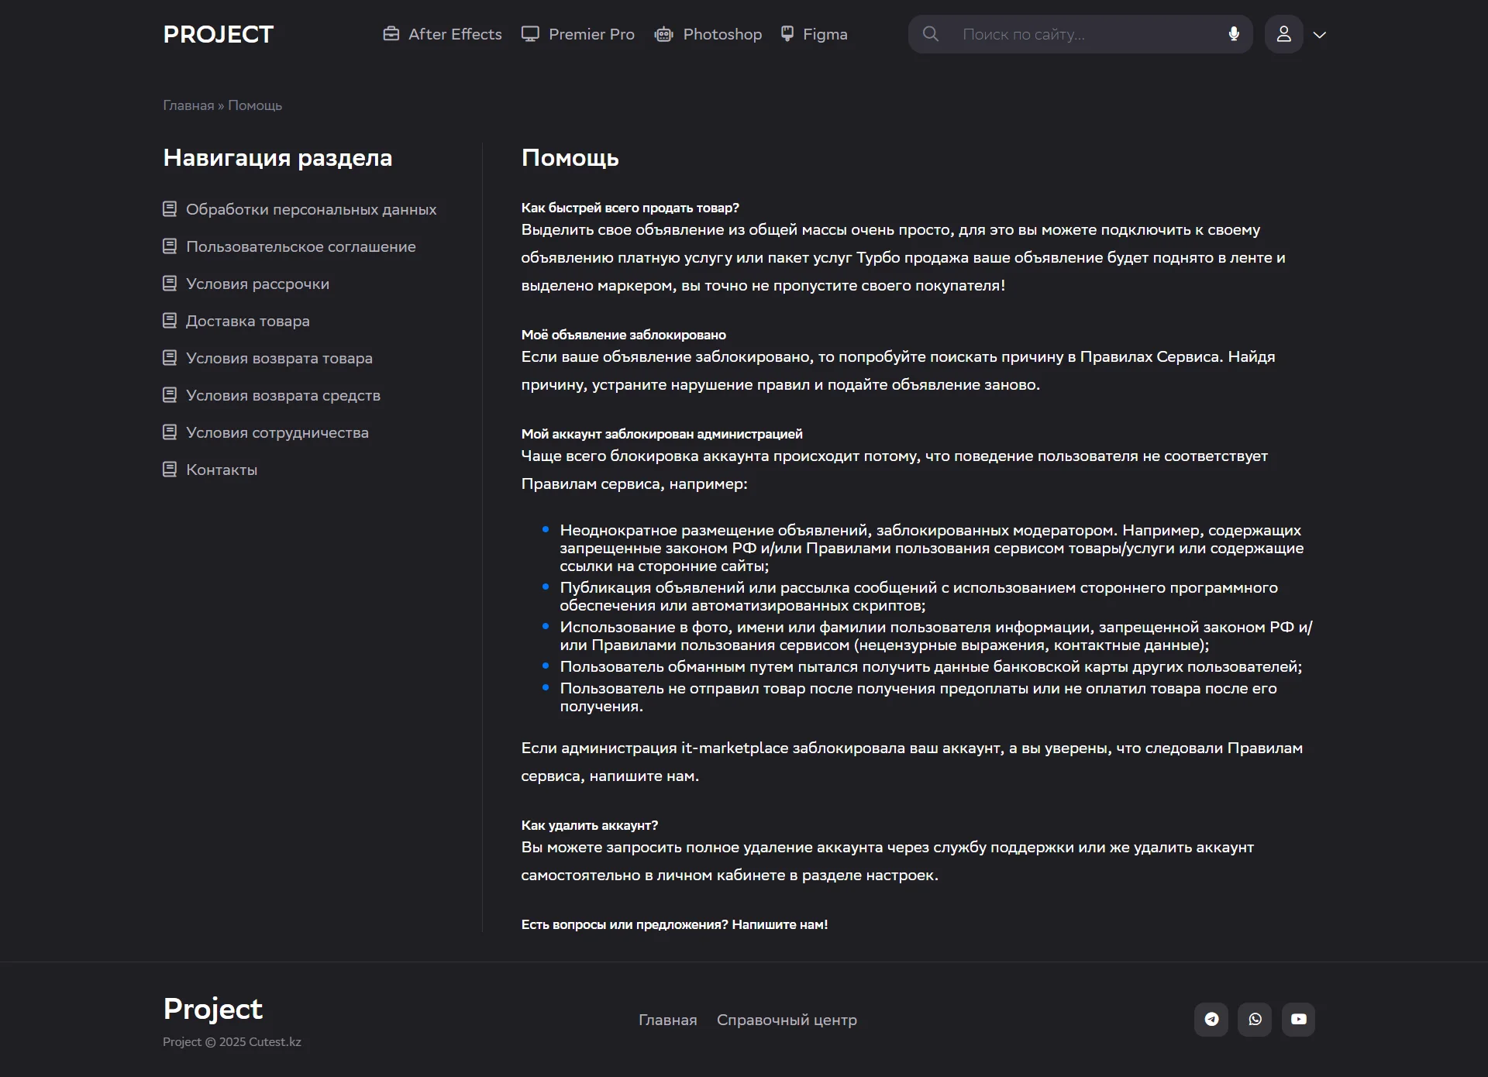Expand the chevron next to profile
This screenshot has width=1488, height=1077.
point(1320,35)
